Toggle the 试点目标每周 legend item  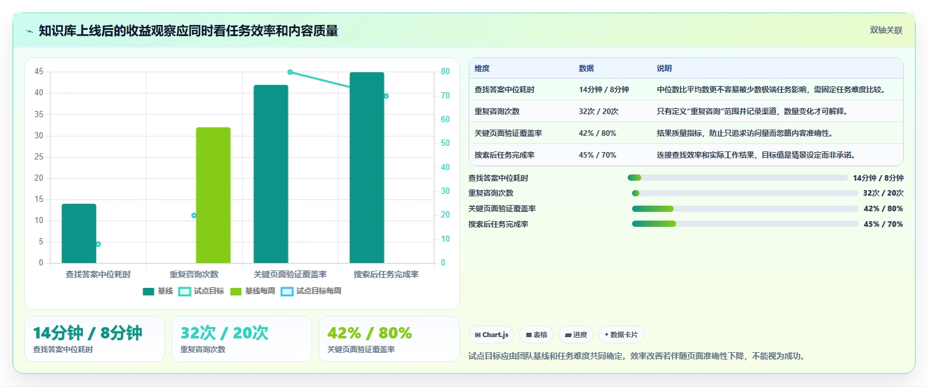pyautogui.click(x=311, y=291)
